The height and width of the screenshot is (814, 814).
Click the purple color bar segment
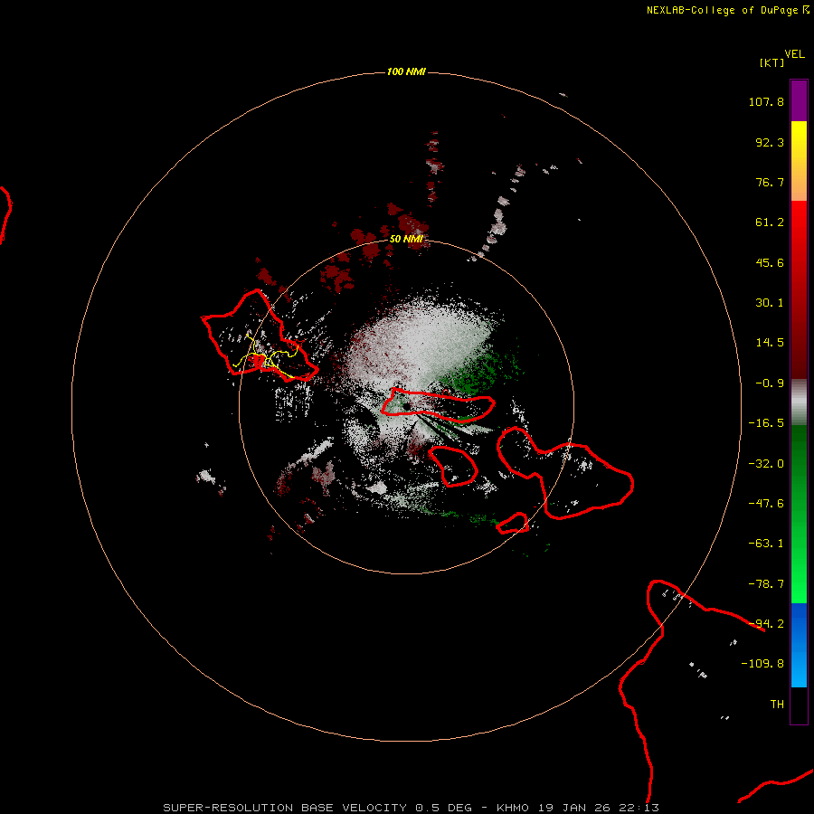799,100
